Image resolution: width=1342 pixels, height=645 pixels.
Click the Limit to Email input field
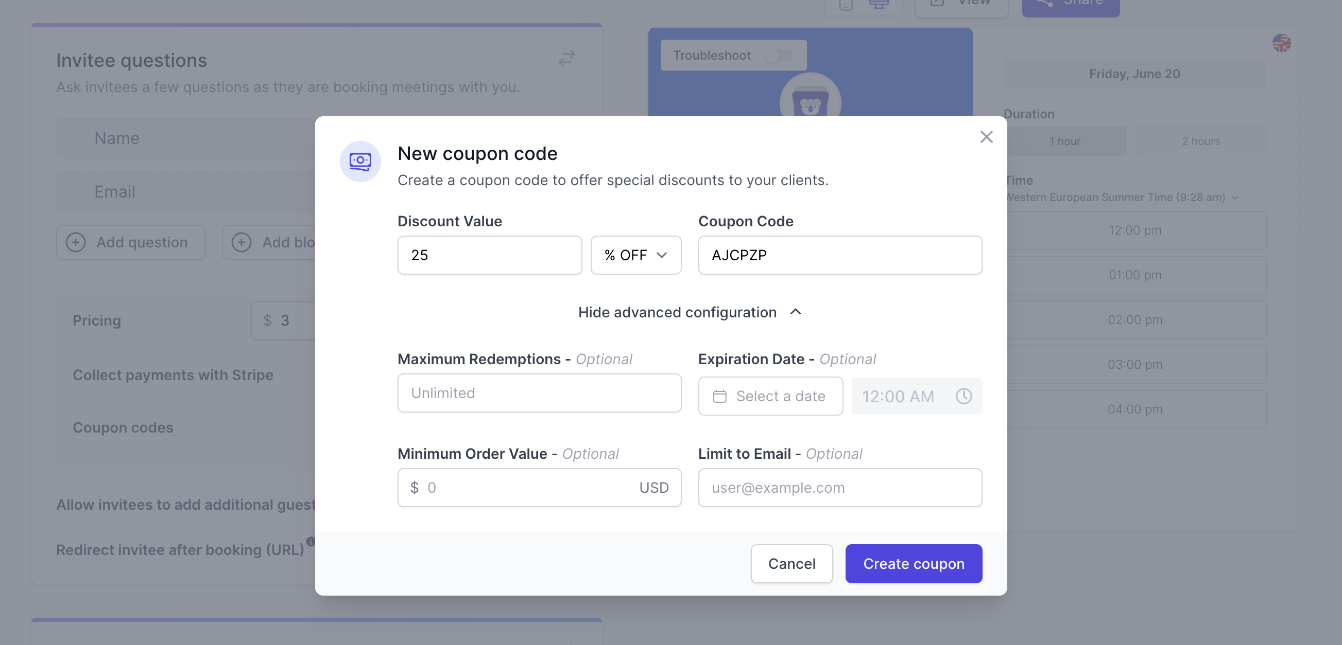[840, 488]
